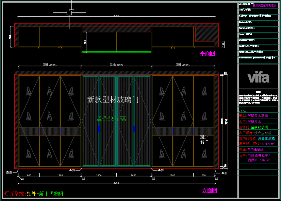Click the 立面图 elevation view title
Screen dimensions: 281x201
209,191
